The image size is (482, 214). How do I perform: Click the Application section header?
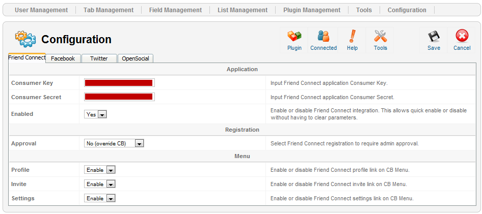pos(242,69)
